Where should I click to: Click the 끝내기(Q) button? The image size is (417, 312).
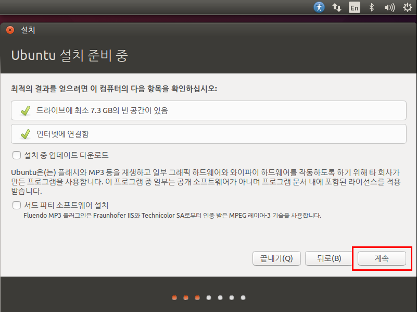tap(276, 258)
